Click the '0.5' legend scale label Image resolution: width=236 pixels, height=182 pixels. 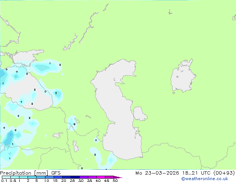click(x=13, y=181)
